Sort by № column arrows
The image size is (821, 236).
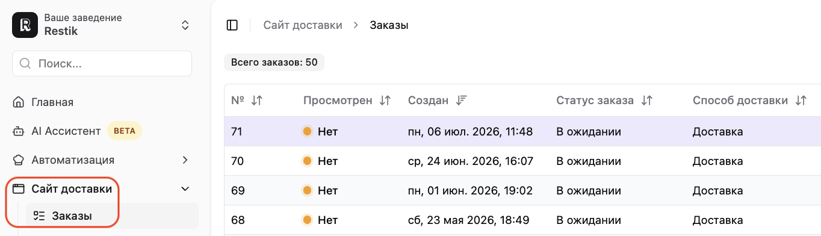(x=257, y=101)
